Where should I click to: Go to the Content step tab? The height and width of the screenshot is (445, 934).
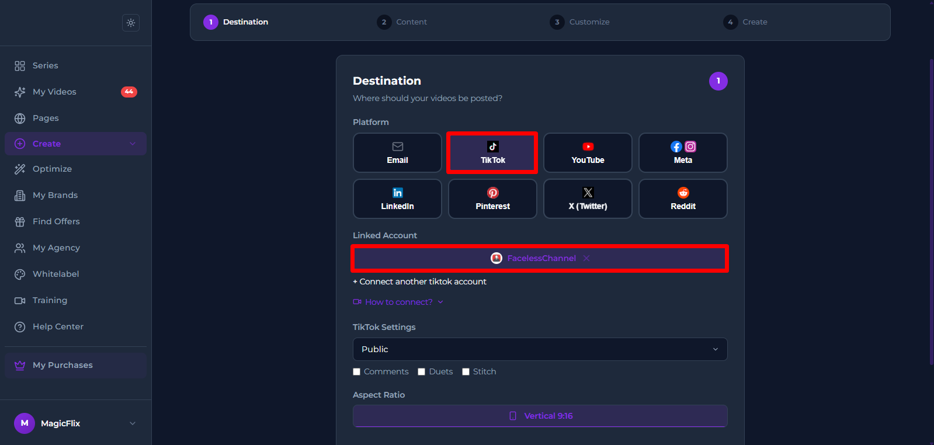pos(402,22)
